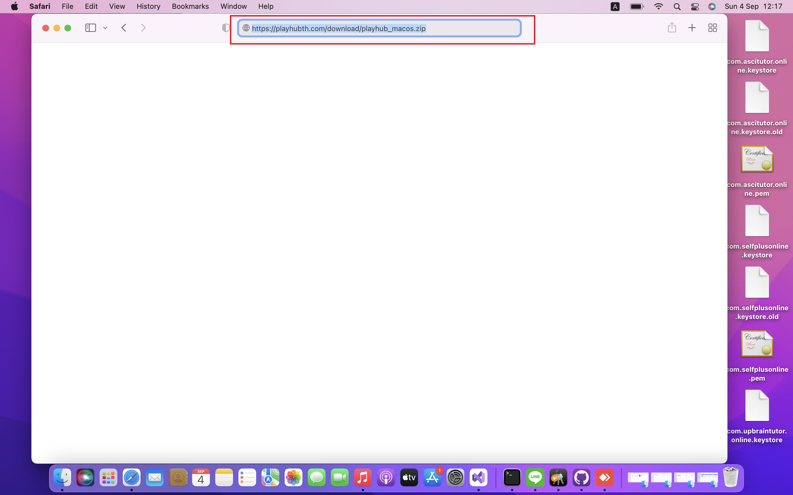Open the input source 'A' menu
Screen dimensions: 793x495
615,7
